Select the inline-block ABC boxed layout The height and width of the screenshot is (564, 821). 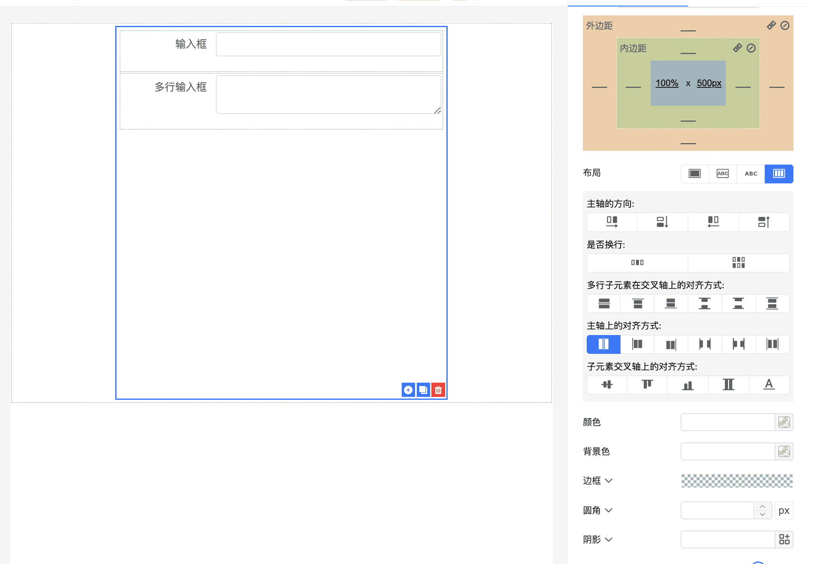(x=722, y=173)
